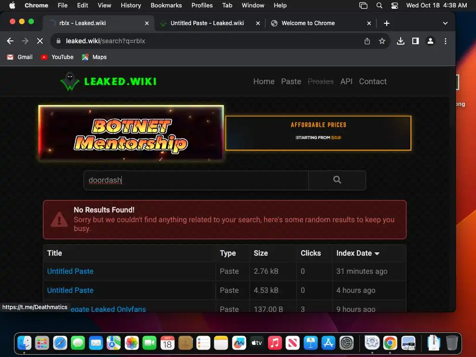Open the Maps bookmark
The height and width of the screenshot is (357, 476).
94,57
